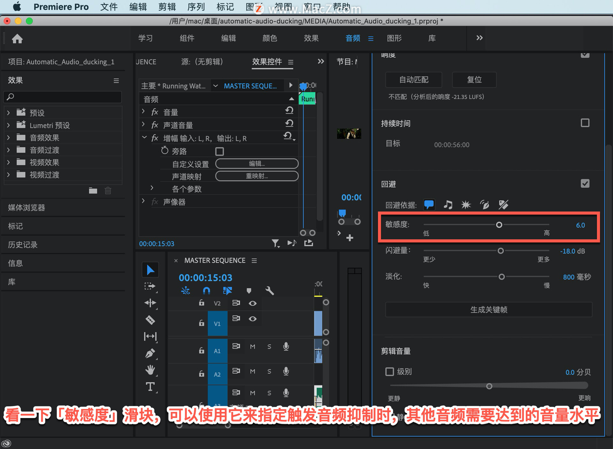Viewport: 613px width, 449px height.
Task: Toggle Linked Selection in timeline
Action: tap(227, 290)
